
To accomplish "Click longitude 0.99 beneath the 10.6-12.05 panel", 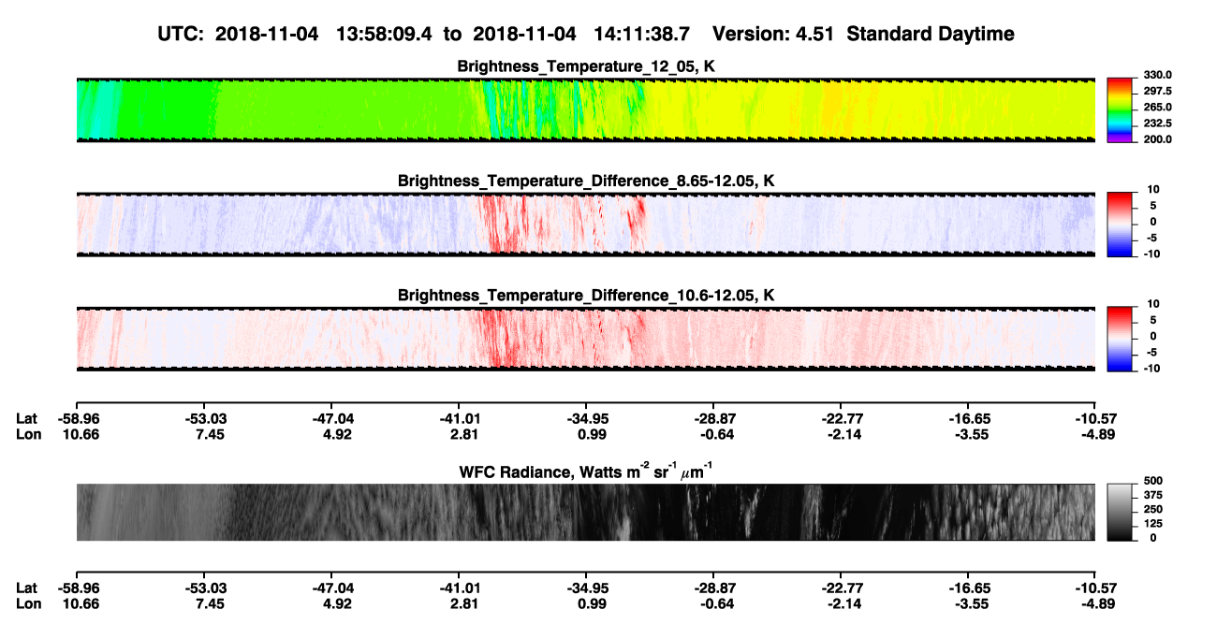I will [592, 434].
